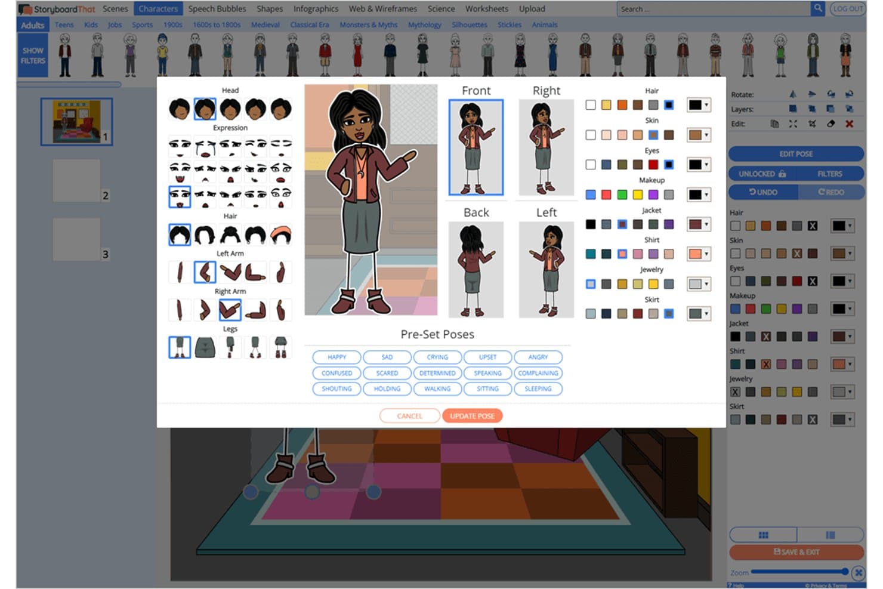The width and height of the screenshot is (883, 589).
Task: Pick the green Makeup swatch in the pose editor
Action: coord(622,195)
